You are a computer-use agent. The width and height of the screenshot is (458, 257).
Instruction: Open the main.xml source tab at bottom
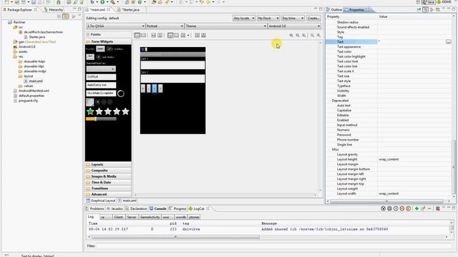click(127, 201)
